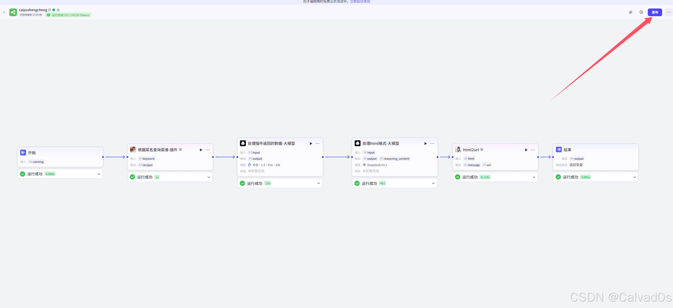Screen dimensions: 673x308
Task: Open the top-right three-dot more menu
Action: click(669, 12)
